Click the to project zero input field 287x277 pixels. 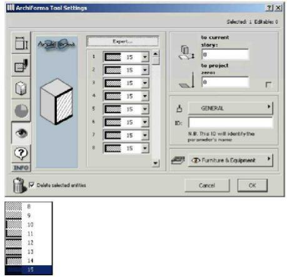pos(225,82)
